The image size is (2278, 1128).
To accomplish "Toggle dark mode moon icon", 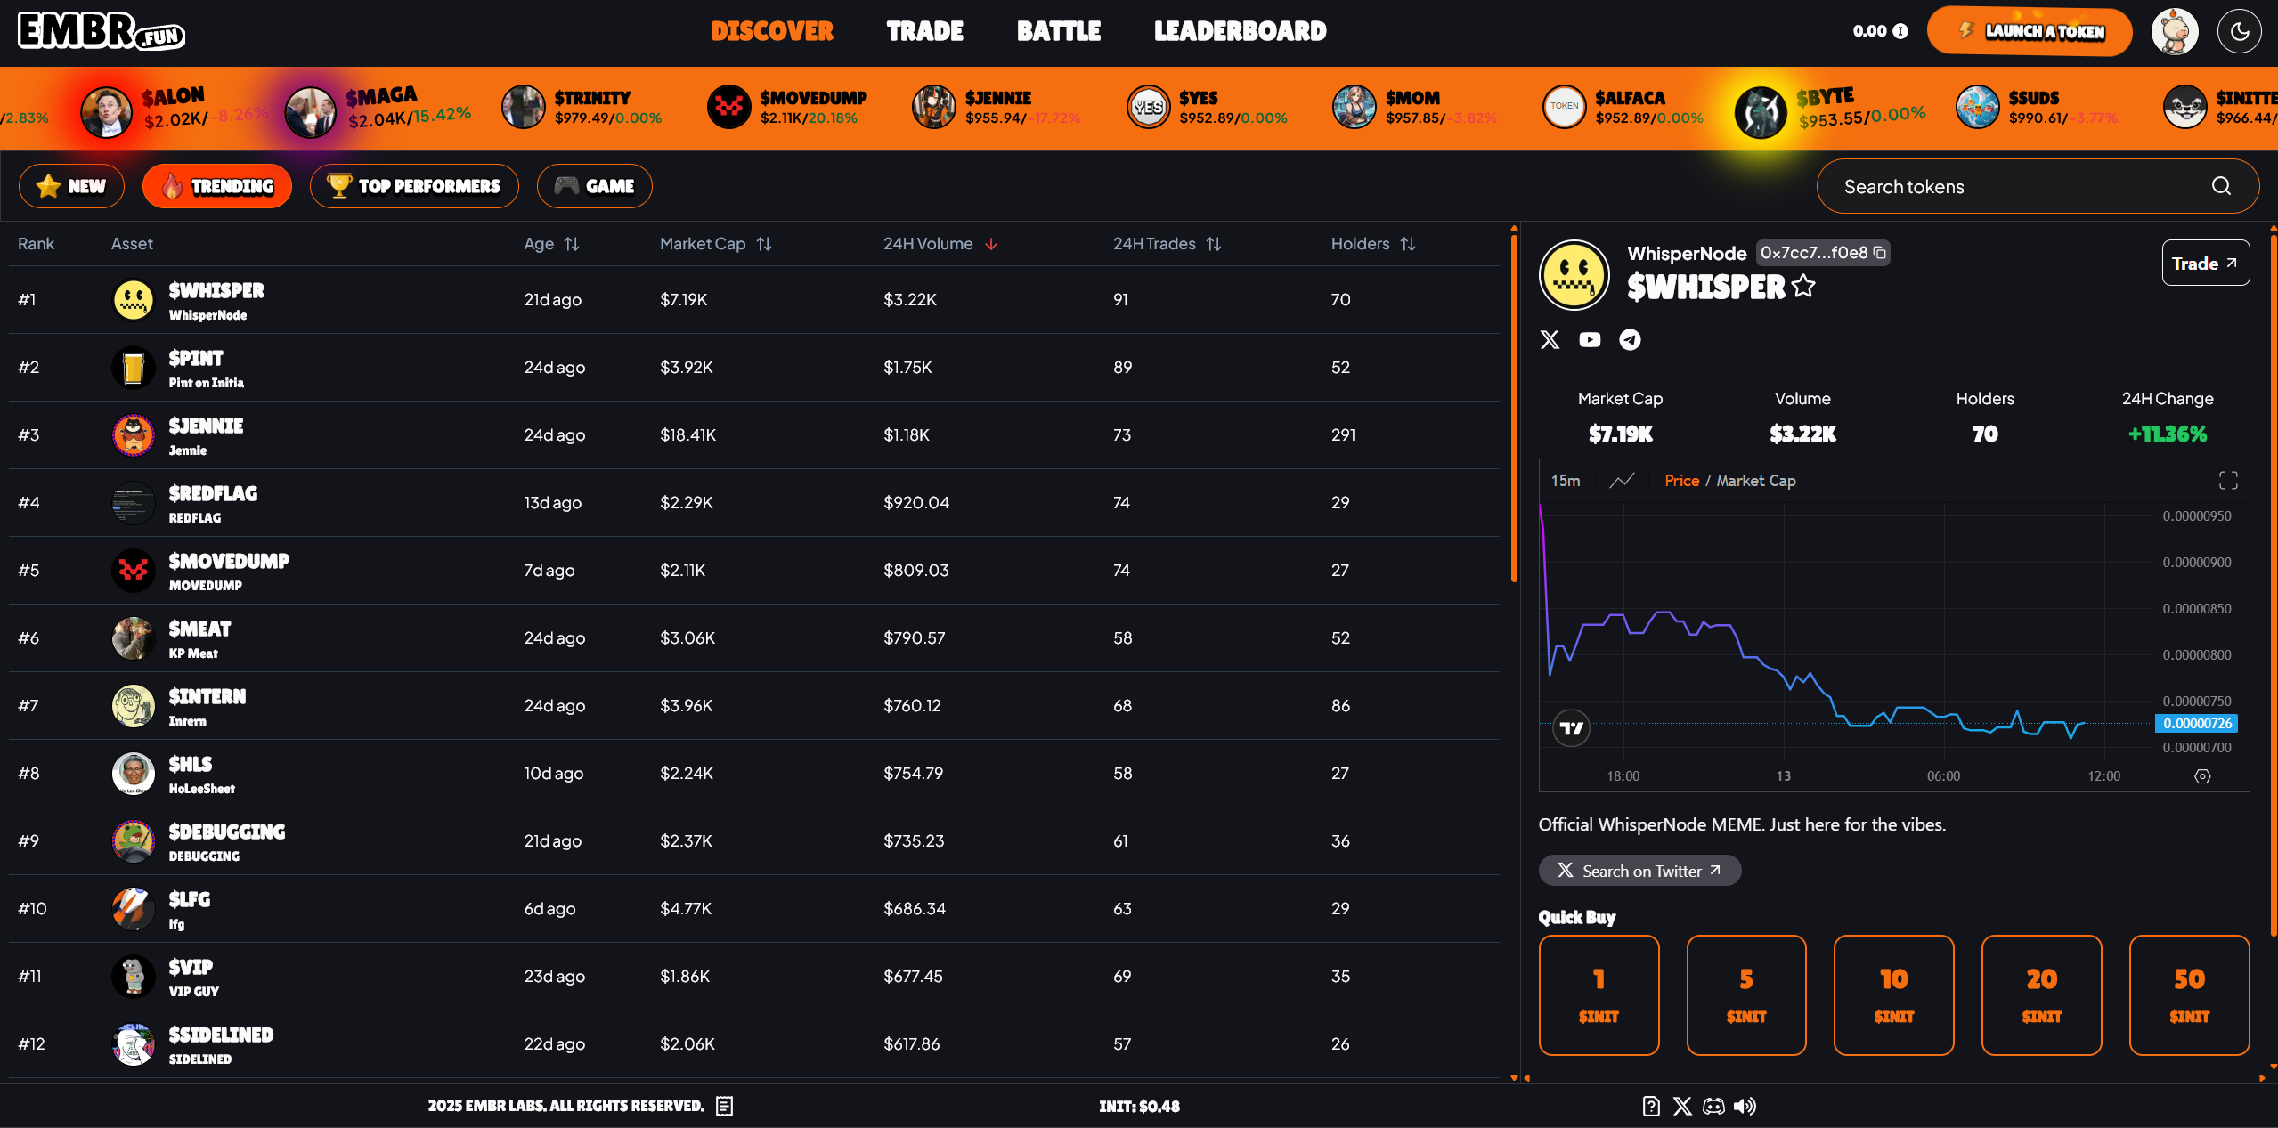I will (2239, 32).
